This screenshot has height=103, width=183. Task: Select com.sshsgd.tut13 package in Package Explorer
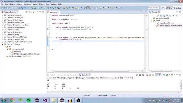click(18, 49)
